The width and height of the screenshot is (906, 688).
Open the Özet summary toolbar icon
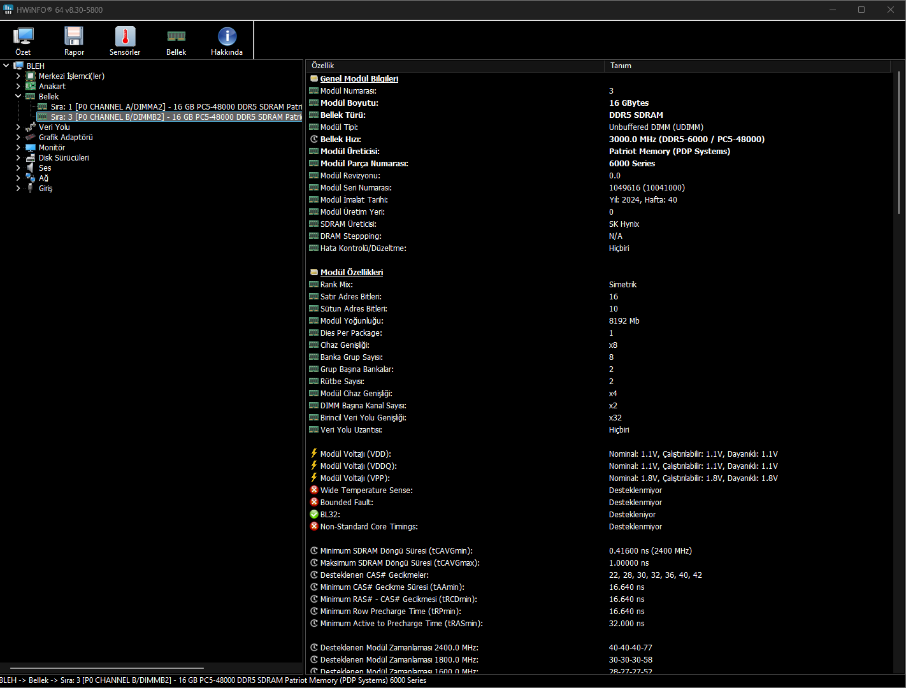(x=23, y=36)
